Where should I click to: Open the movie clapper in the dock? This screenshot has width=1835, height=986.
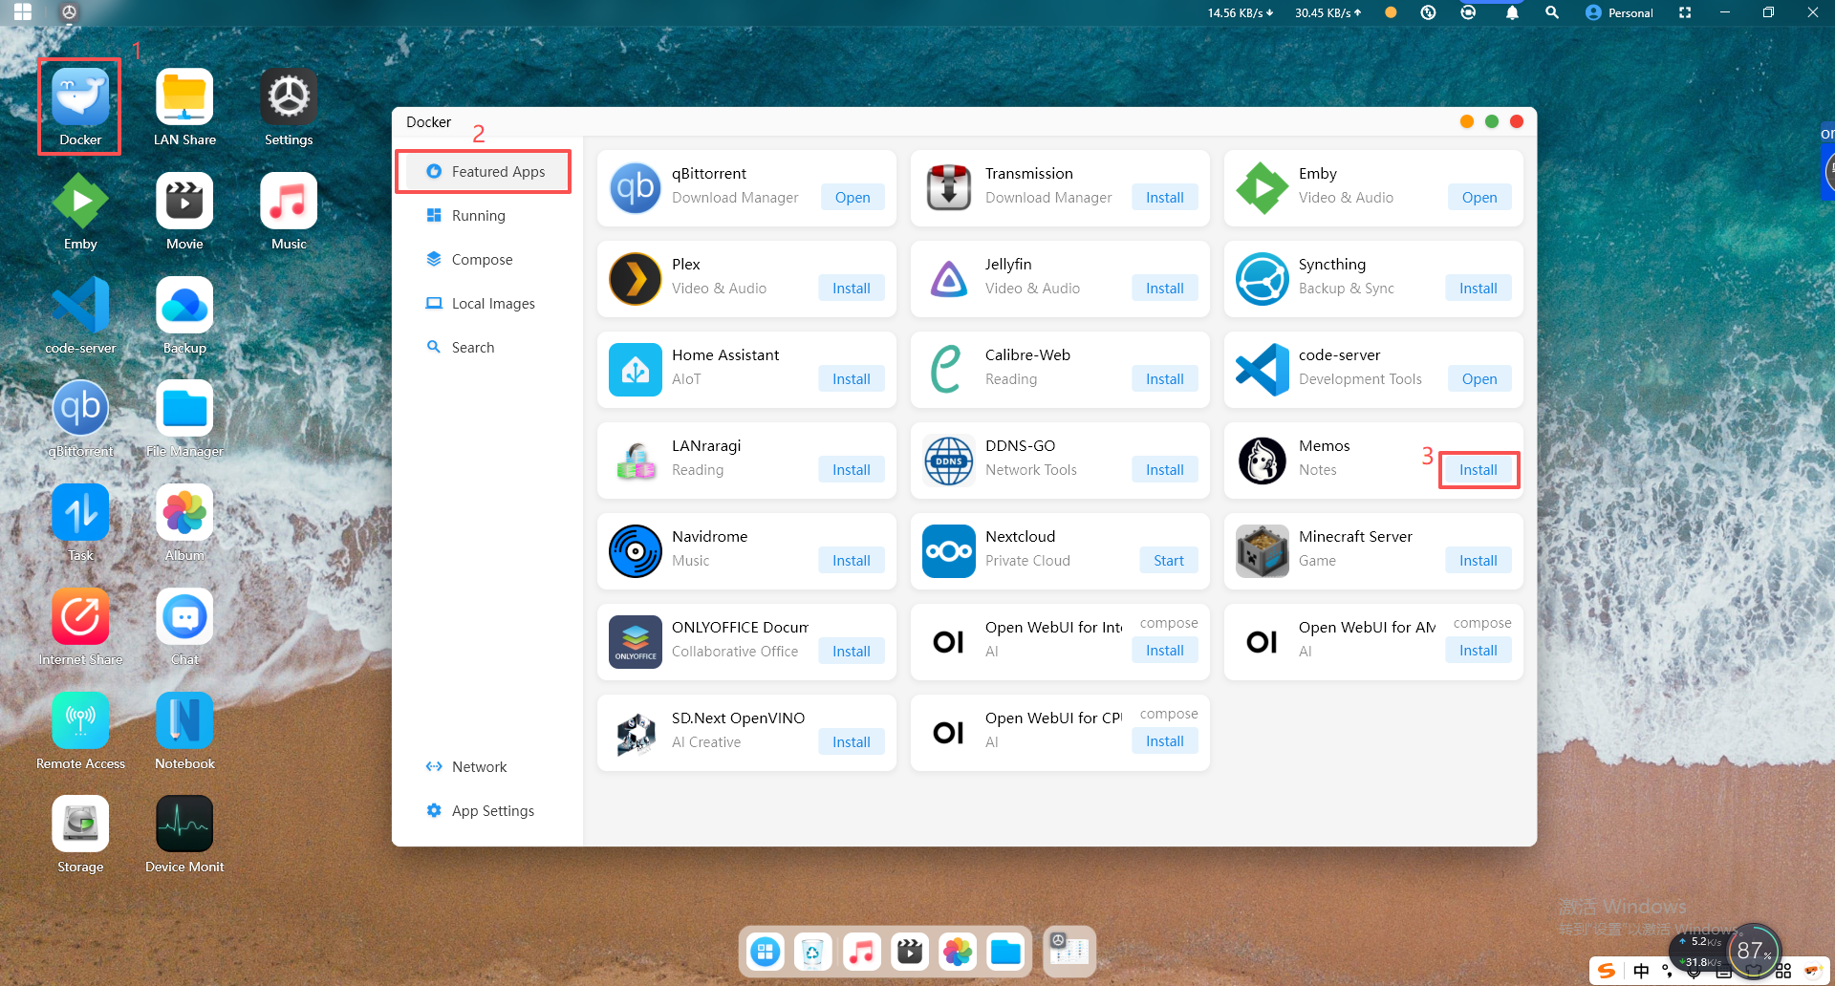tap(910, 952)
